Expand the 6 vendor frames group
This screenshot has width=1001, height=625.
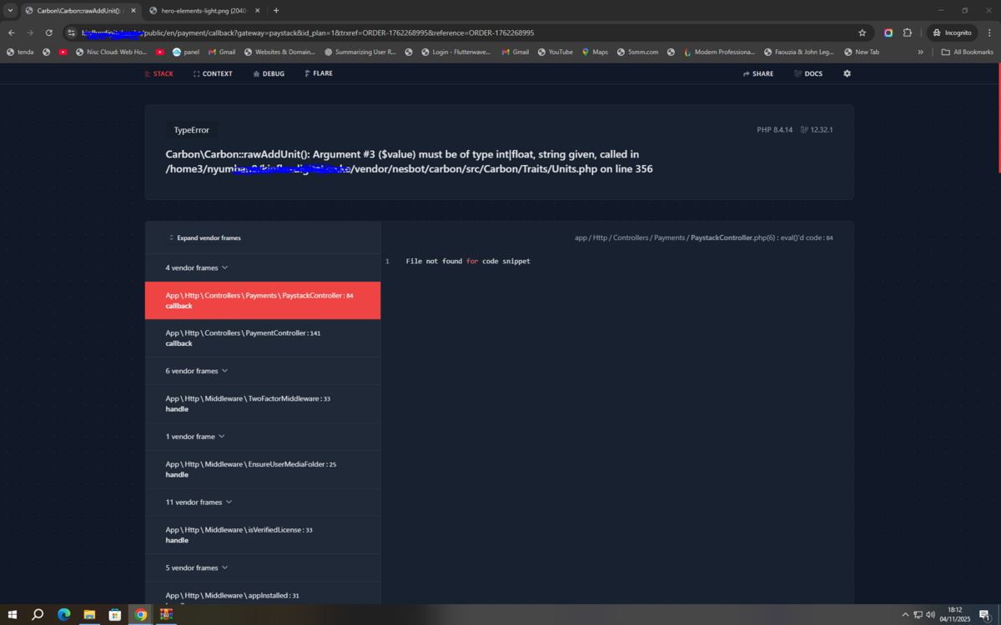click(x=197, y=371)
